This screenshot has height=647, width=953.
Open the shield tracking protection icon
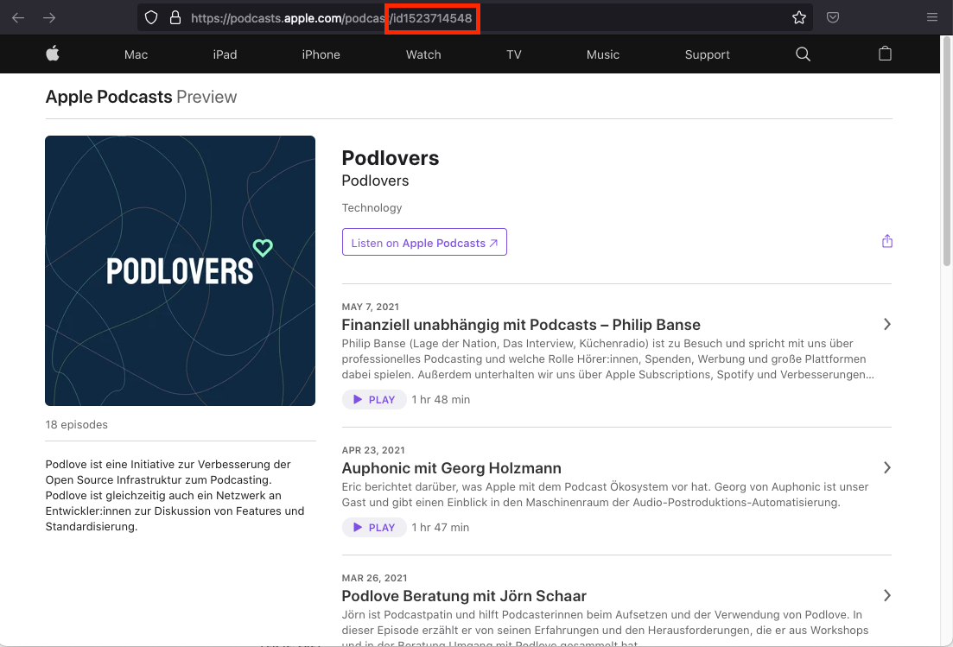(x=151, y=17)
